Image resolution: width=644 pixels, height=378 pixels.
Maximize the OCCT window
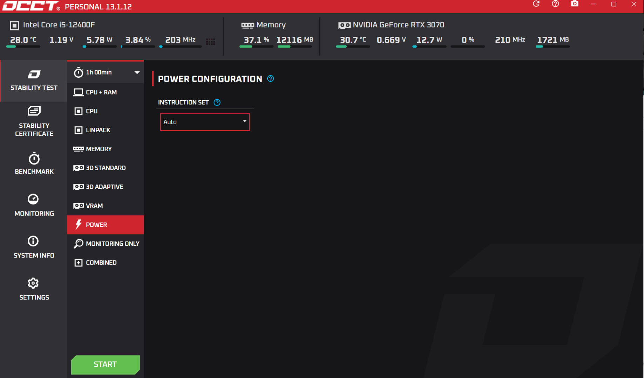point(614,4)
